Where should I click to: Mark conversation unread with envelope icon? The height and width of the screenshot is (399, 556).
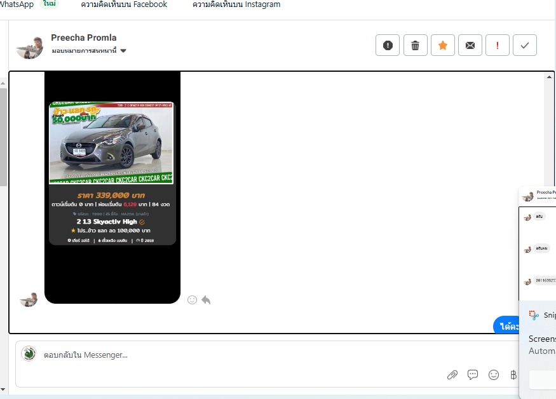click(x=470, y=46)
